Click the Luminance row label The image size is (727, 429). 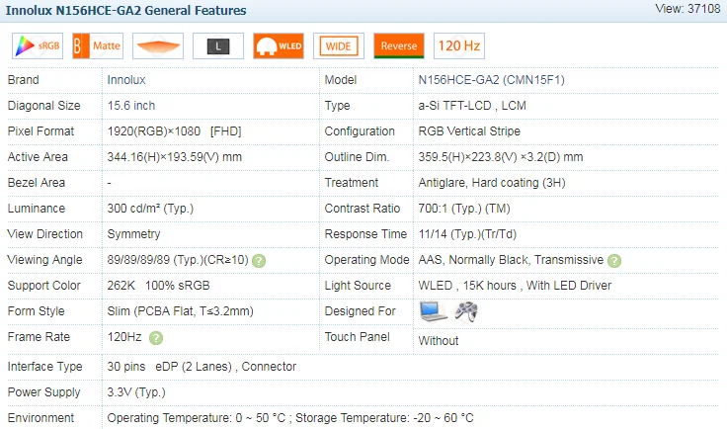tap(37, 209)
